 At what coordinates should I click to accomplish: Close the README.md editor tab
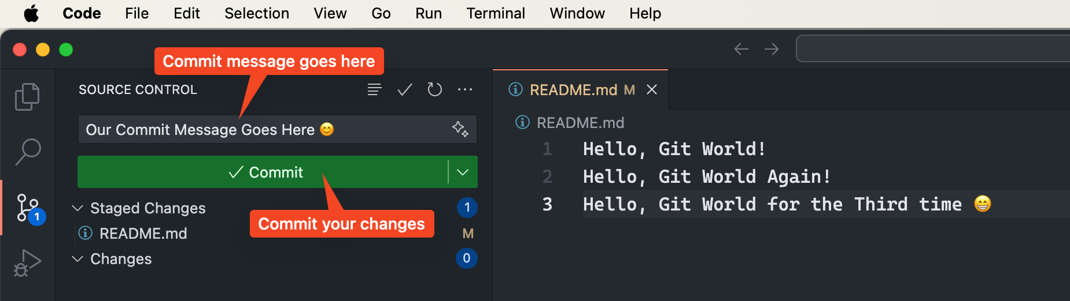pyautogui.click(x=652, y=89)
